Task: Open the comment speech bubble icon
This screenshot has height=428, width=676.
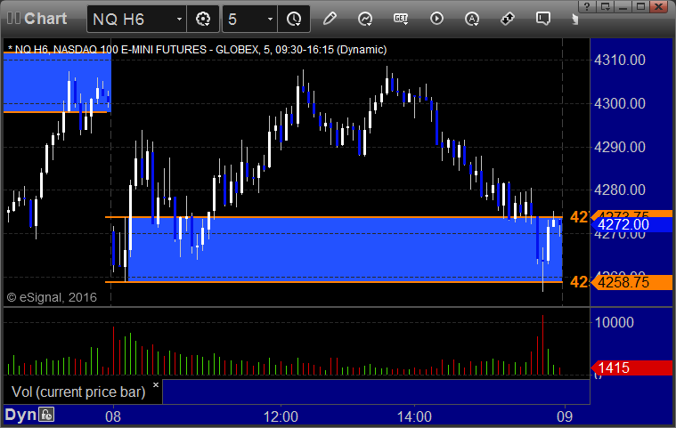Action: coord(542,19)
